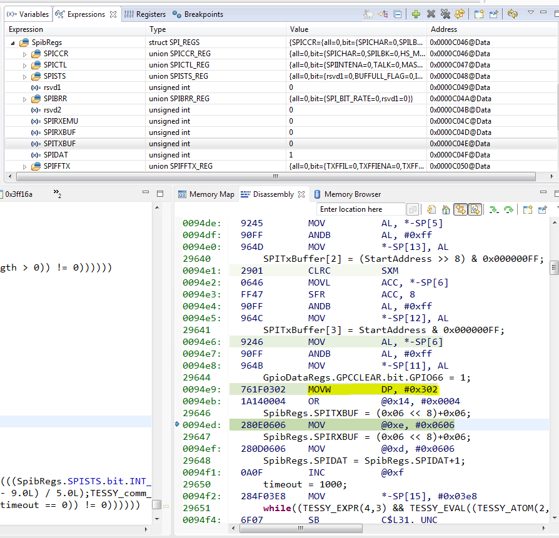This screenshot has width=559, height=538.
Task: Click the Enter location here field
Action: click(360, 209)
